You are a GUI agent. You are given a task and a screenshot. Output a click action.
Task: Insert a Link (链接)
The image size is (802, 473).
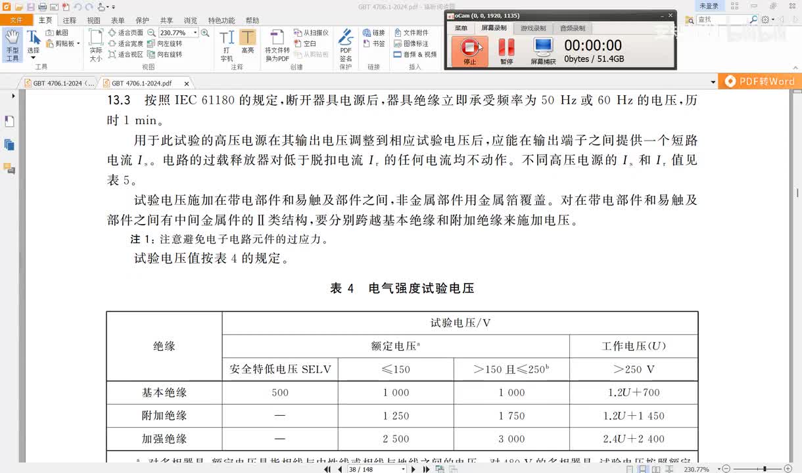373,32
